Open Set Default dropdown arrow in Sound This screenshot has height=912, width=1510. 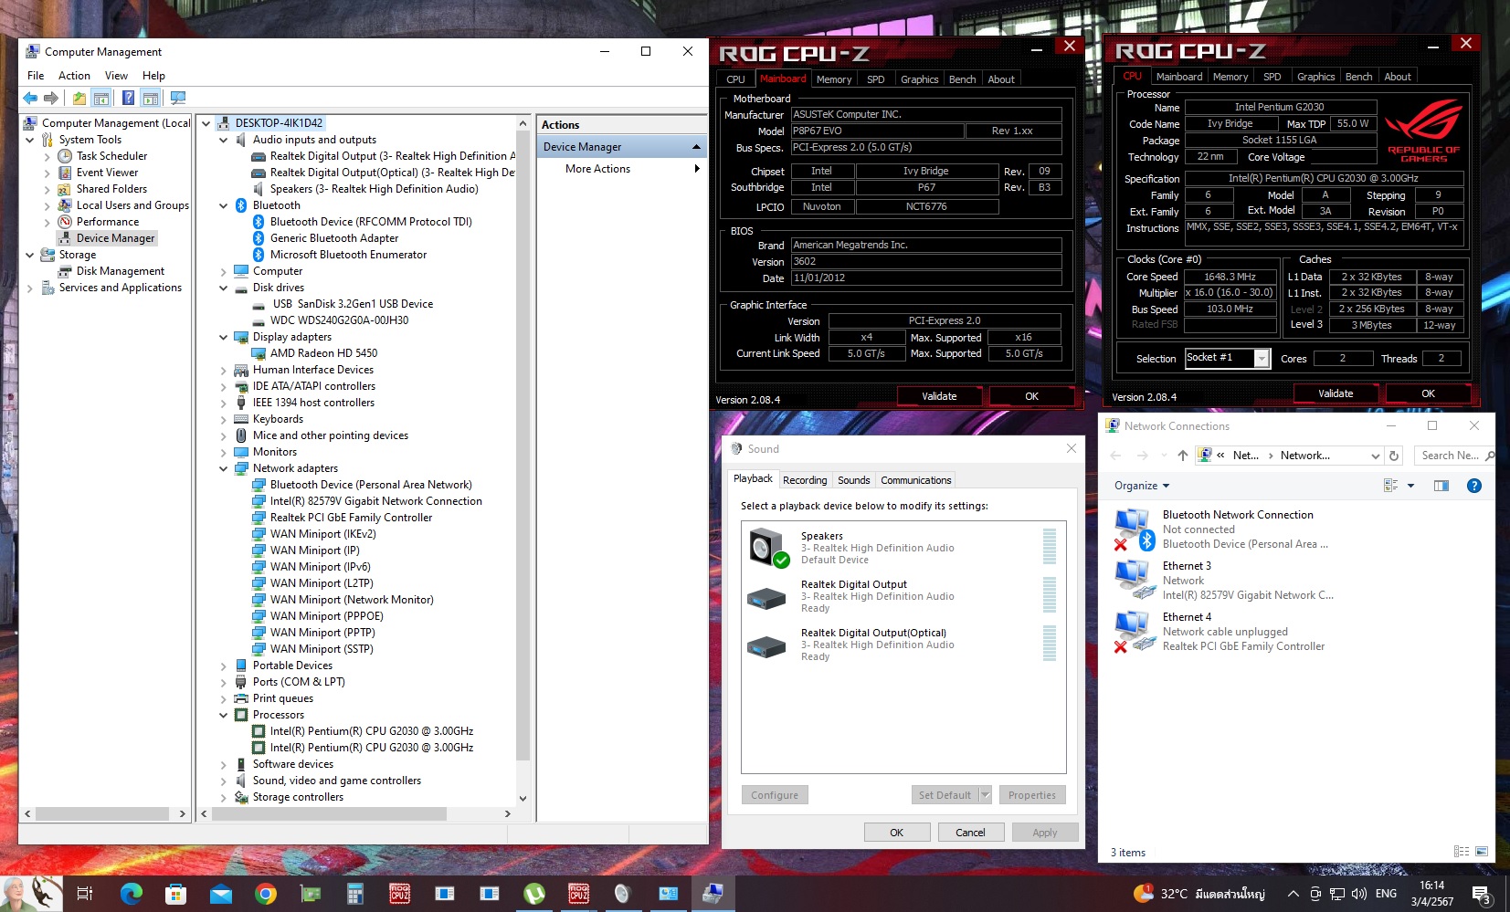tap(986, 795)
